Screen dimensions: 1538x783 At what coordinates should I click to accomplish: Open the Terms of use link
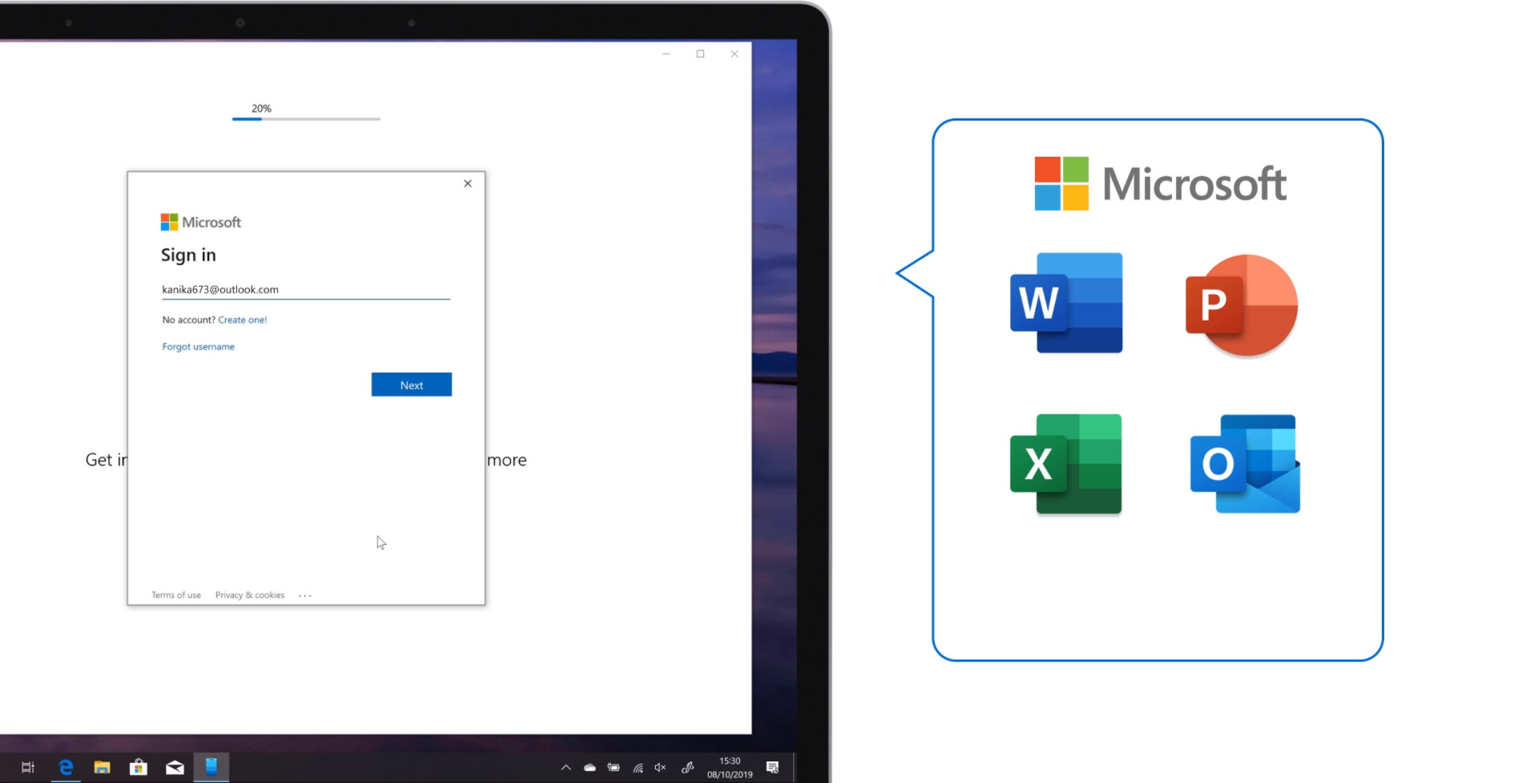(176, 595)
